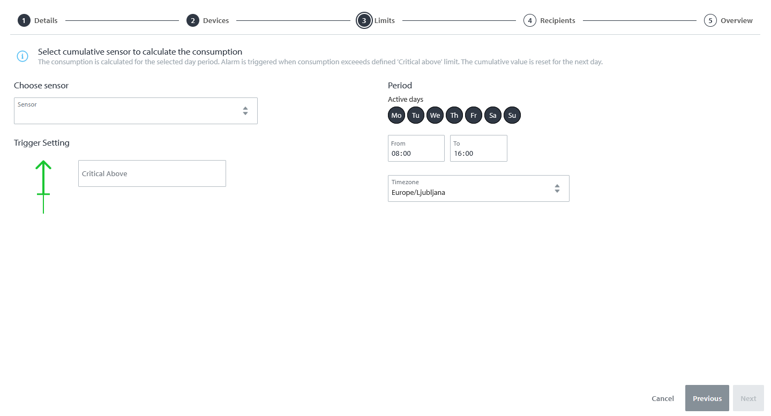The width and height of the screenshot is (771, 416).
Task: Click the From time field
Action: pyautogui.click(x=416, y=148)
